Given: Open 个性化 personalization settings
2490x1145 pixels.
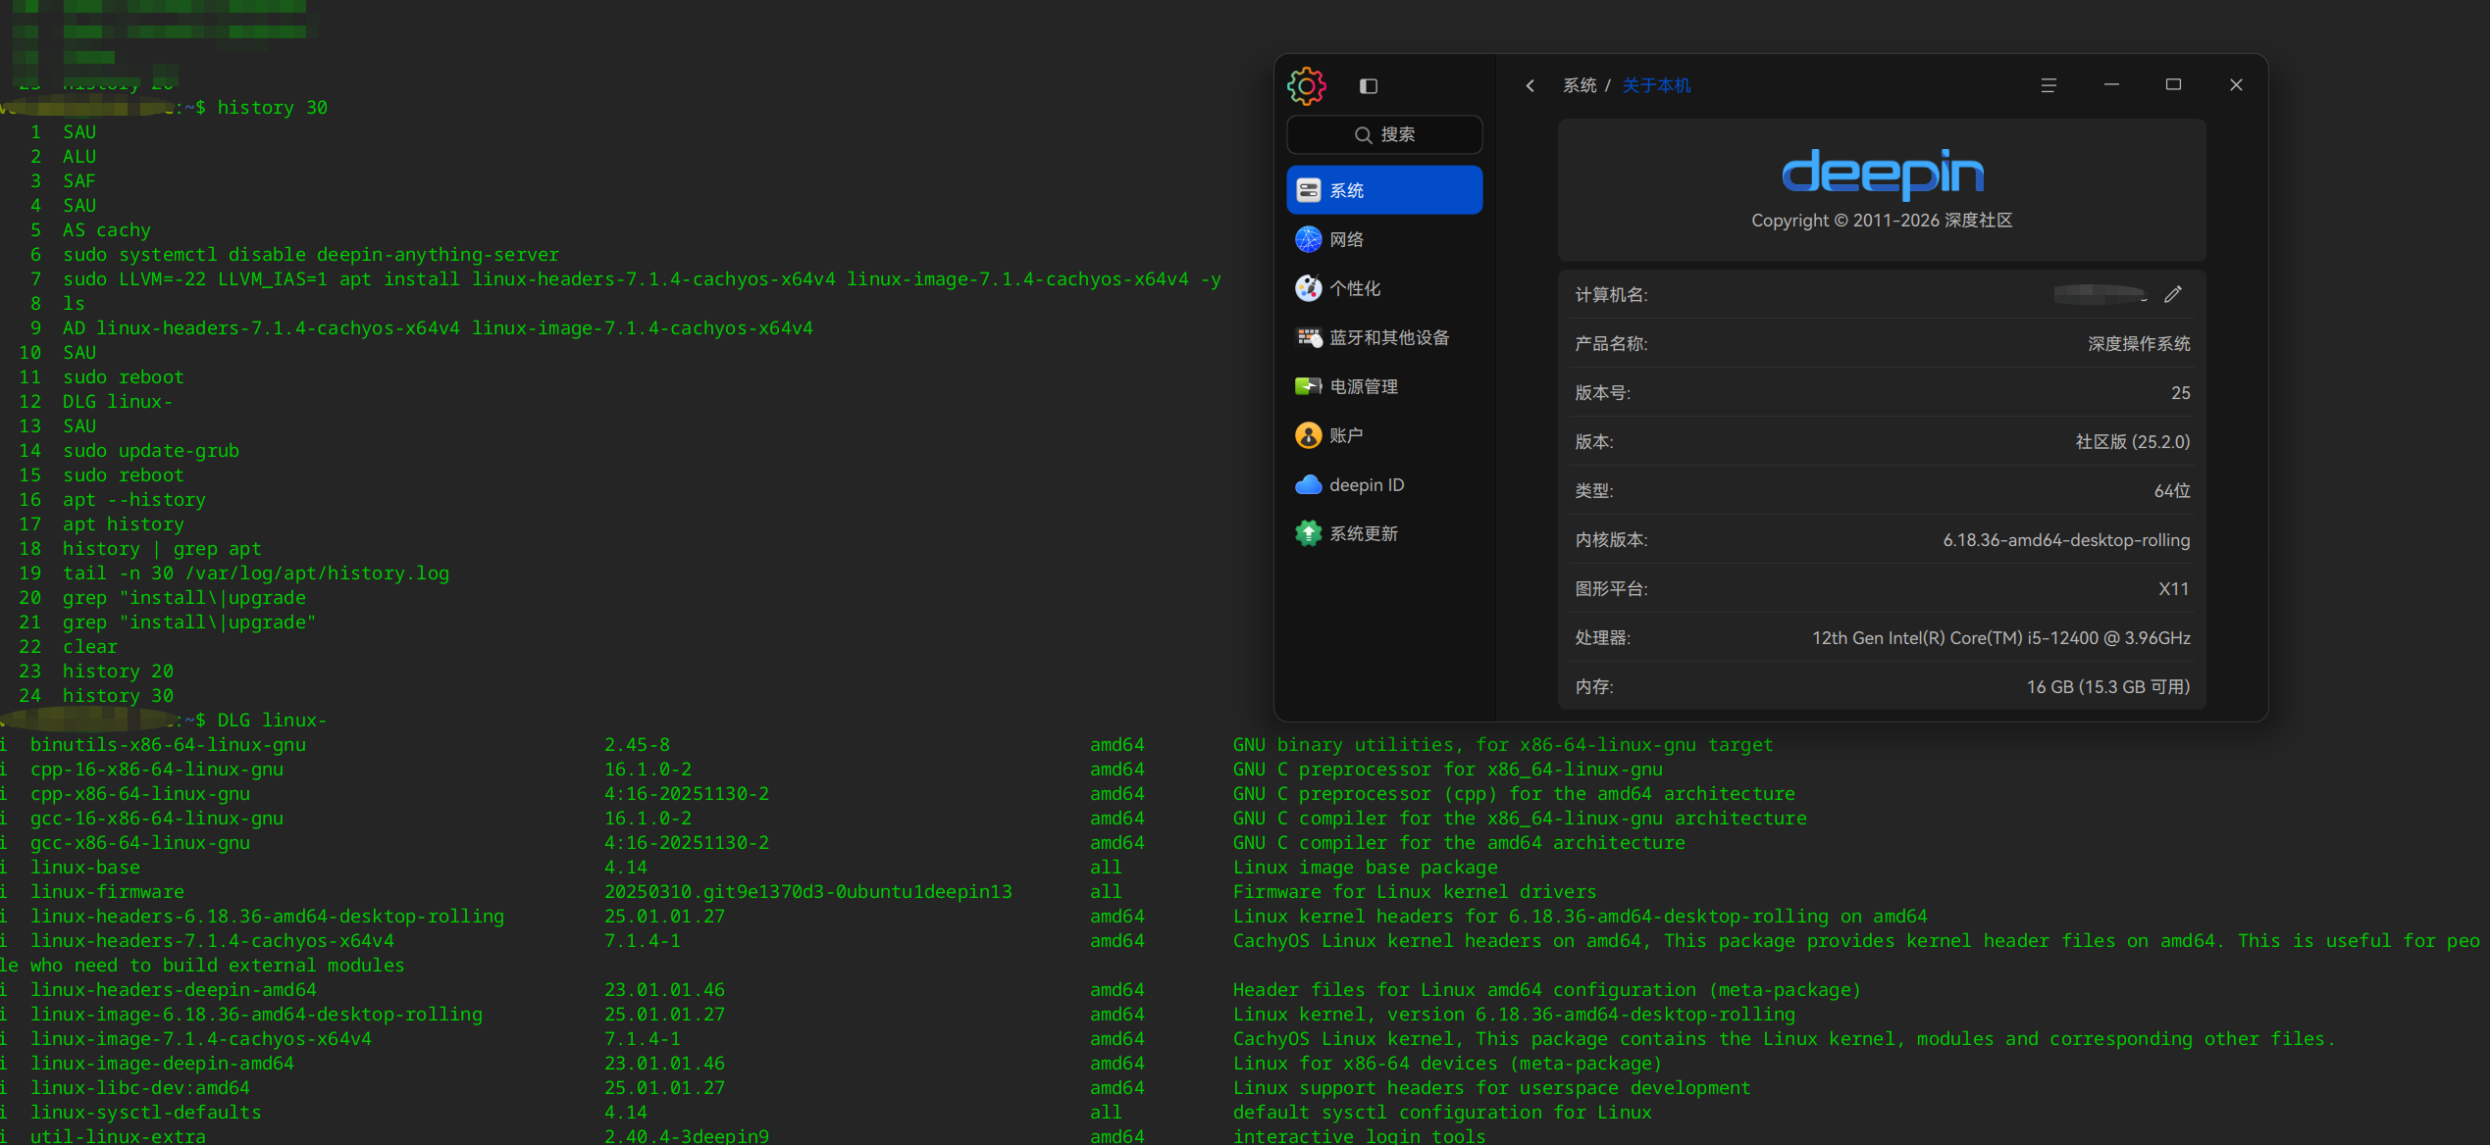Looking at the screenshot, I should tap(1384, 288).
